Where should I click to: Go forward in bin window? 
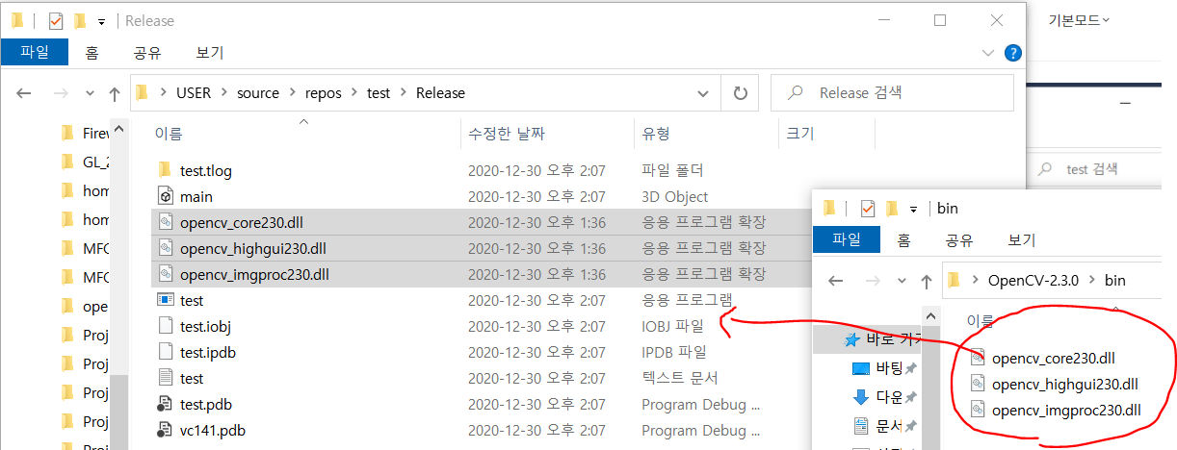[x=873, y=281]
